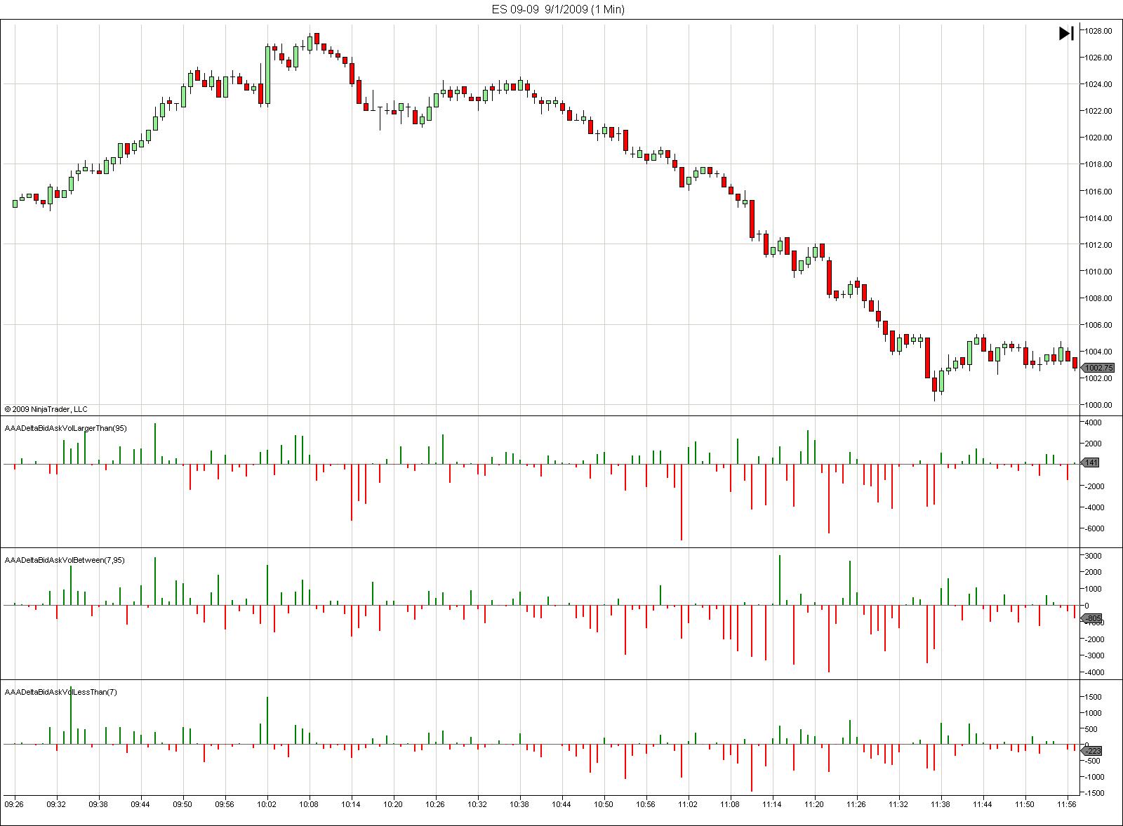Image resolution: width=1123 pixels, height=826 pixels.
Task: Click the 10:44 time axis label
Action: tap(561, 804)
